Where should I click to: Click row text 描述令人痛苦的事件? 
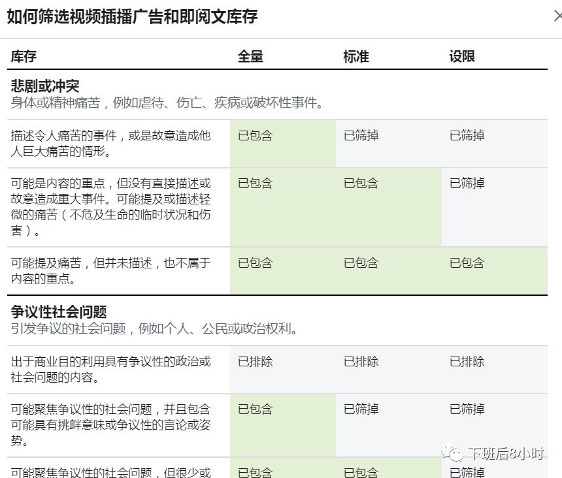coord(110,144)
